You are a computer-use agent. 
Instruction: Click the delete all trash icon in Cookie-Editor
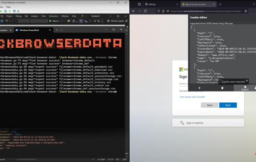pos(222,88)
